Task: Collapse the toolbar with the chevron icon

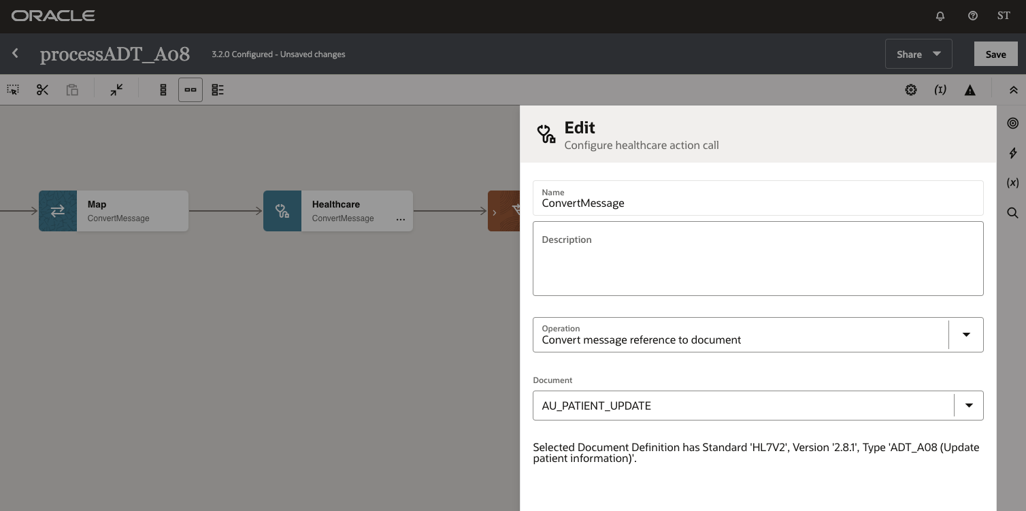Action: pyautogui.click(x=1014, y=89)
